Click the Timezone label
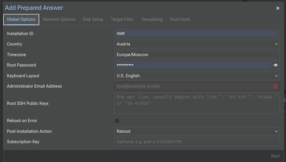The width and height of the screenshot is (286, 162). (16, 55)
